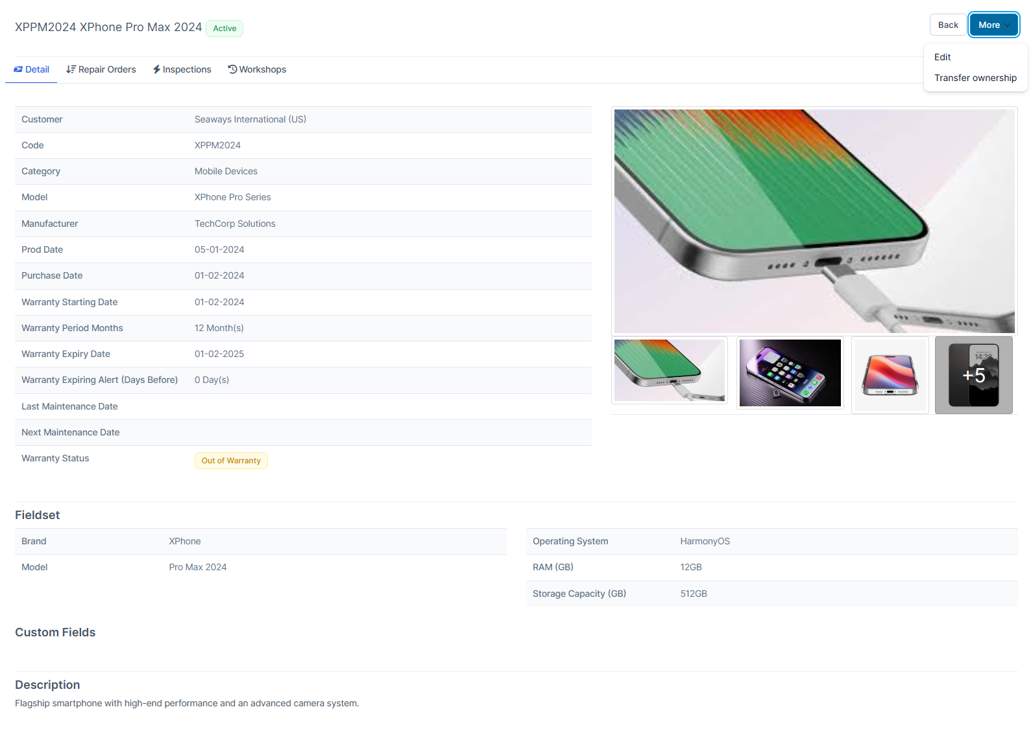This screenshot has height=729, width=1031.
Task: Open the +5 more images thumbnail
Action: coord(974,375)
